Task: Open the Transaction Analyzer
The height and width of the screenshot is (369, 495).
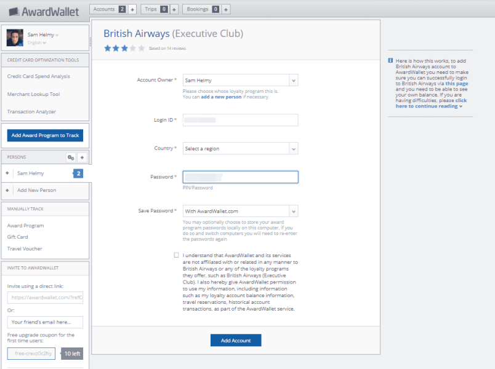Action: point(31,112)
